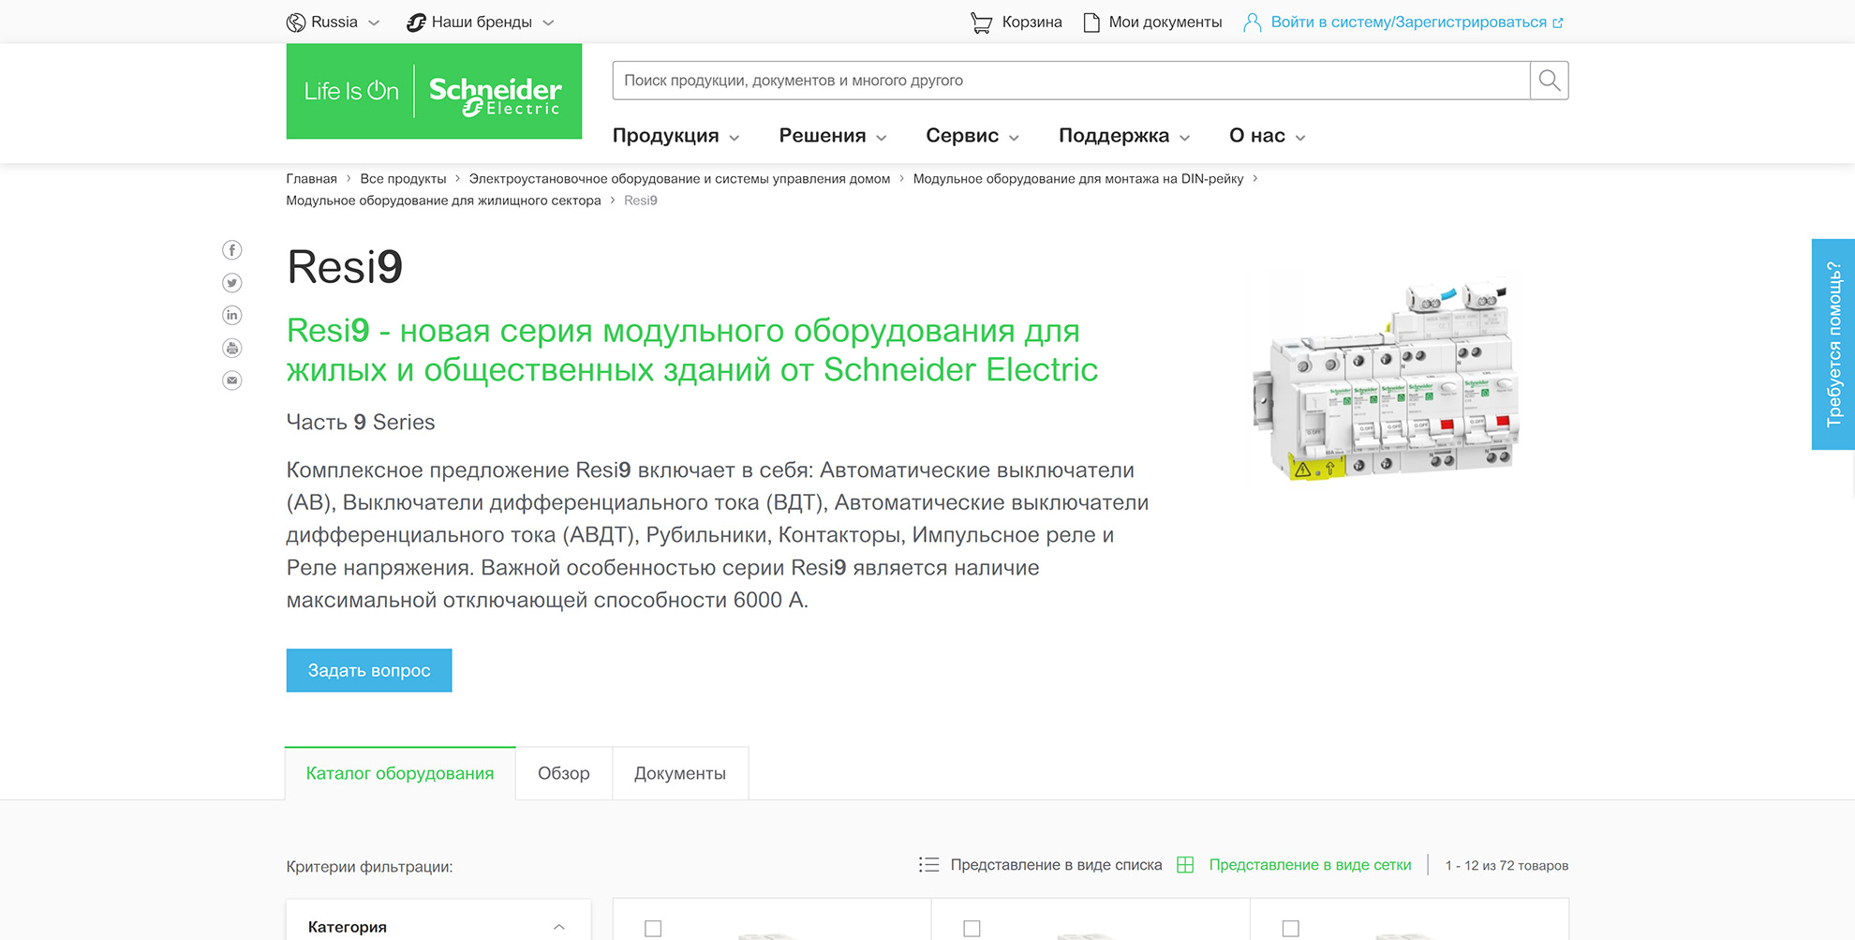This screenshot has width=1855, height=940.
Task: Click the Часть 9 Series text
Action: tap(361, 423)
